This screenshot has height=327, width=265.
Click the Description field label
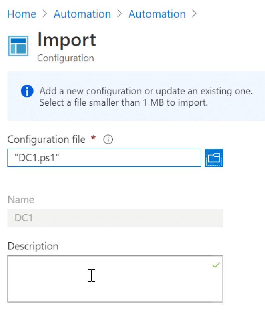33,246
